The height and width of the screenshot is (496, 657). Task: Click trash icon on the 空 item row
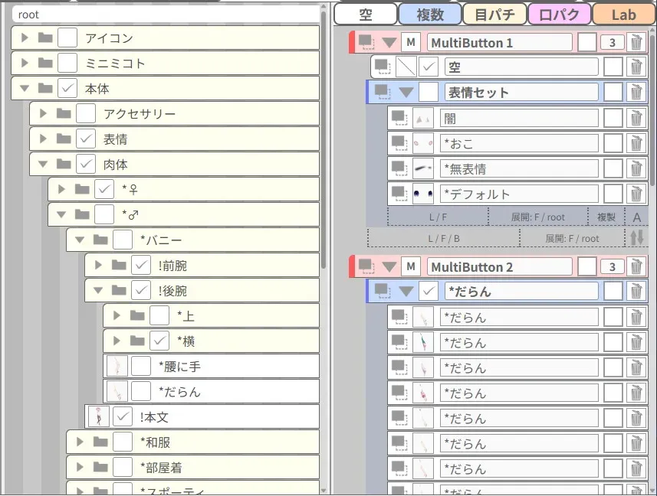click(636, 67)
